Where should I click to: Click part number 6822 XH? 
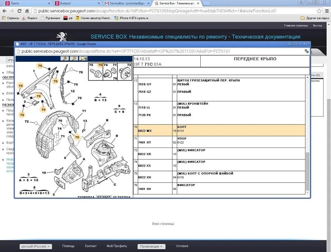point(144,177)
